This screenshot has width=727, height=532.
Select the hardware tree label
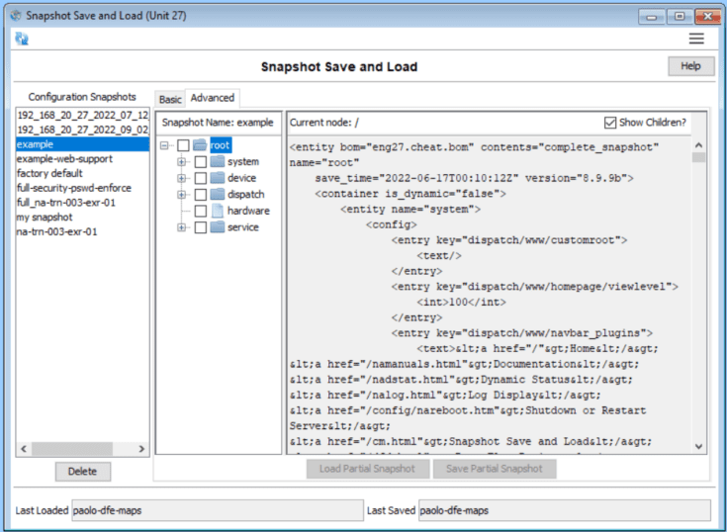[x=248, y=211]
